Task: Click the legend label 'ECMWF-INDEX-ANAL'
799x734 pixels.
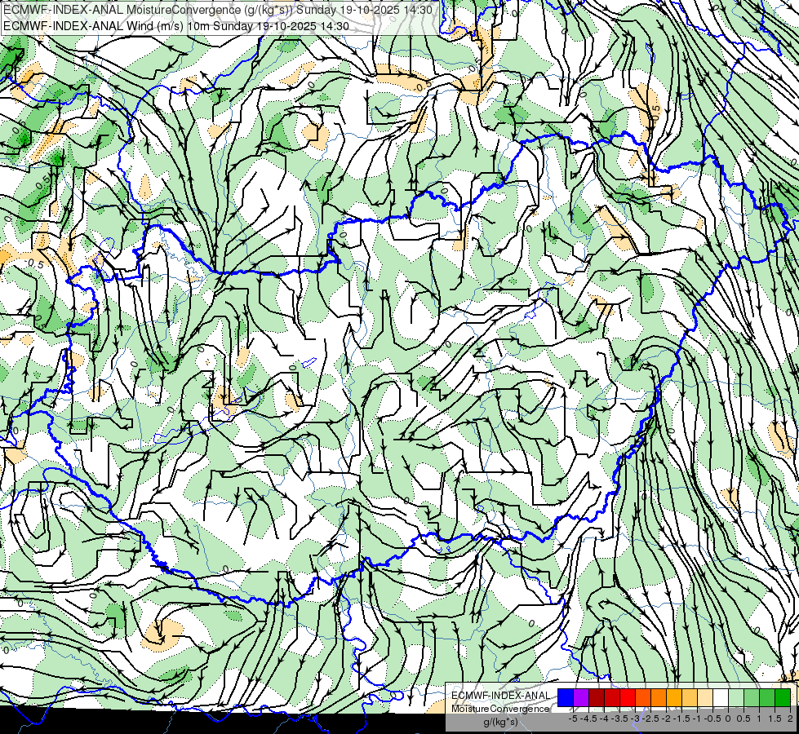Action: pyautogui.click(x=501, y=696)
